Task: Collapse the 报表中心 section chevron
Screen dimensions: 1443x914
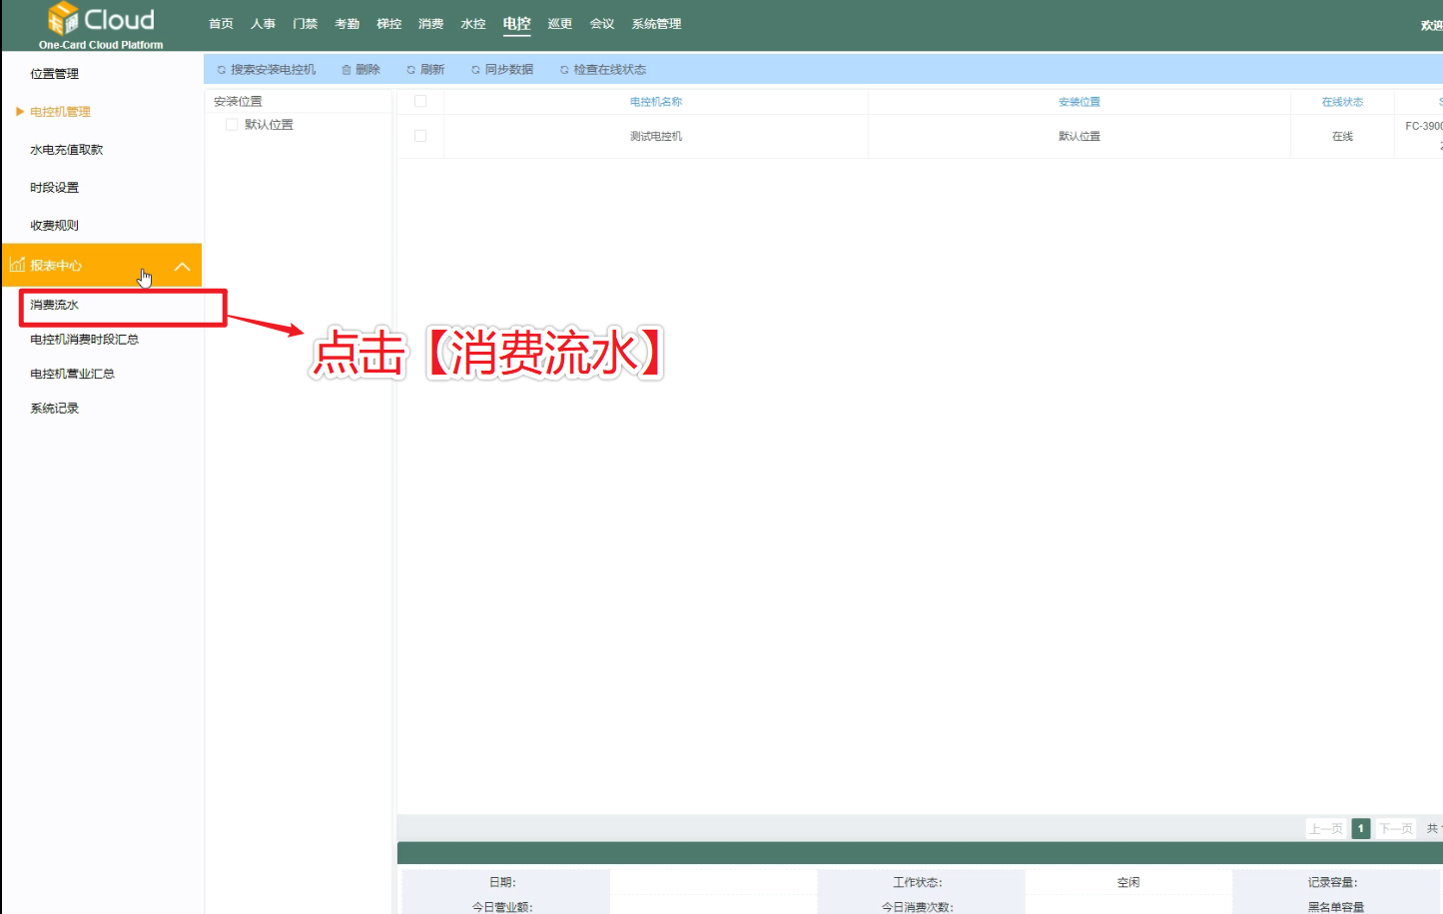Action: coord(182,266)
